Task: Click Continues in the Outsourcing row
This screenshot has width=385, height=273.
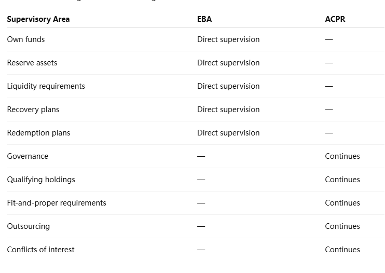Action: coord(342,226)
